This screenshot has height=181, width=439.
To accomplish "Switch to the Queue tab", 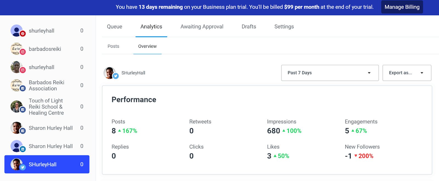I will tap(114, 27).
